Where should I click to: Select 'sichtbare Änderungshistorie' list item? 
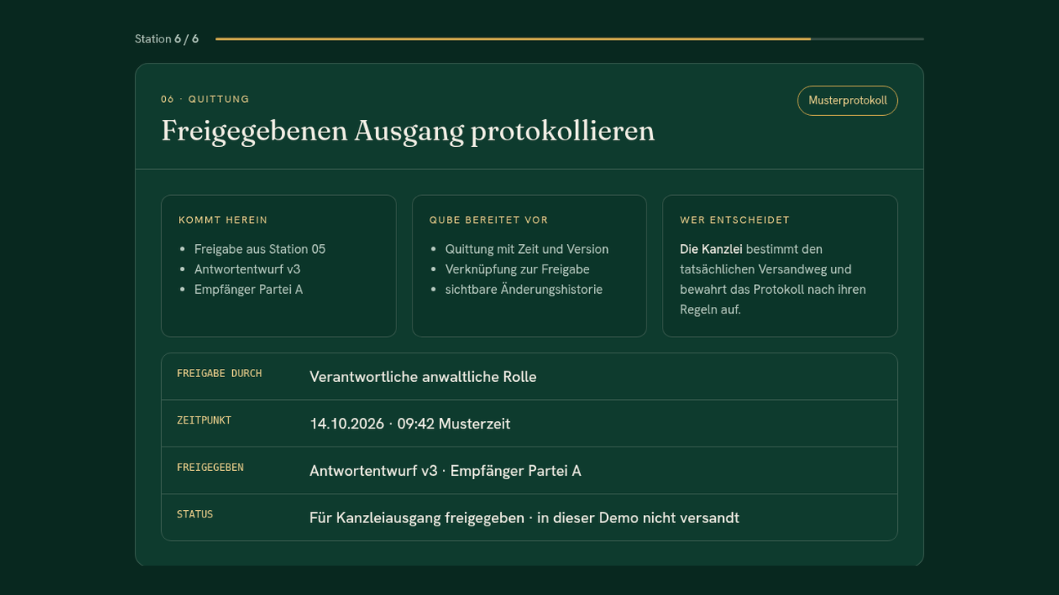coord(524,290)
